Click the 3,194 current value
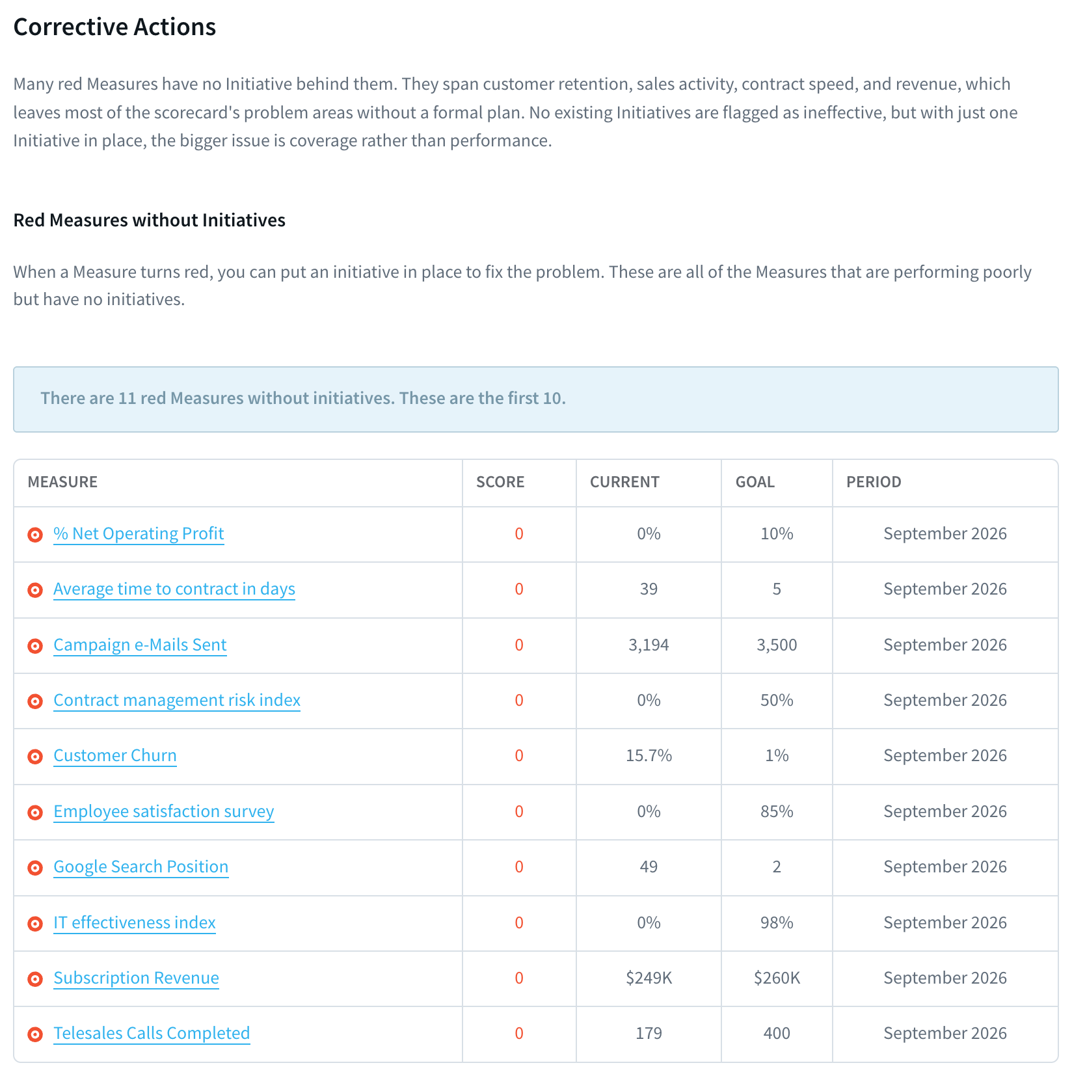Viewport: 1072px width, 1076px height. coord(649,645)
